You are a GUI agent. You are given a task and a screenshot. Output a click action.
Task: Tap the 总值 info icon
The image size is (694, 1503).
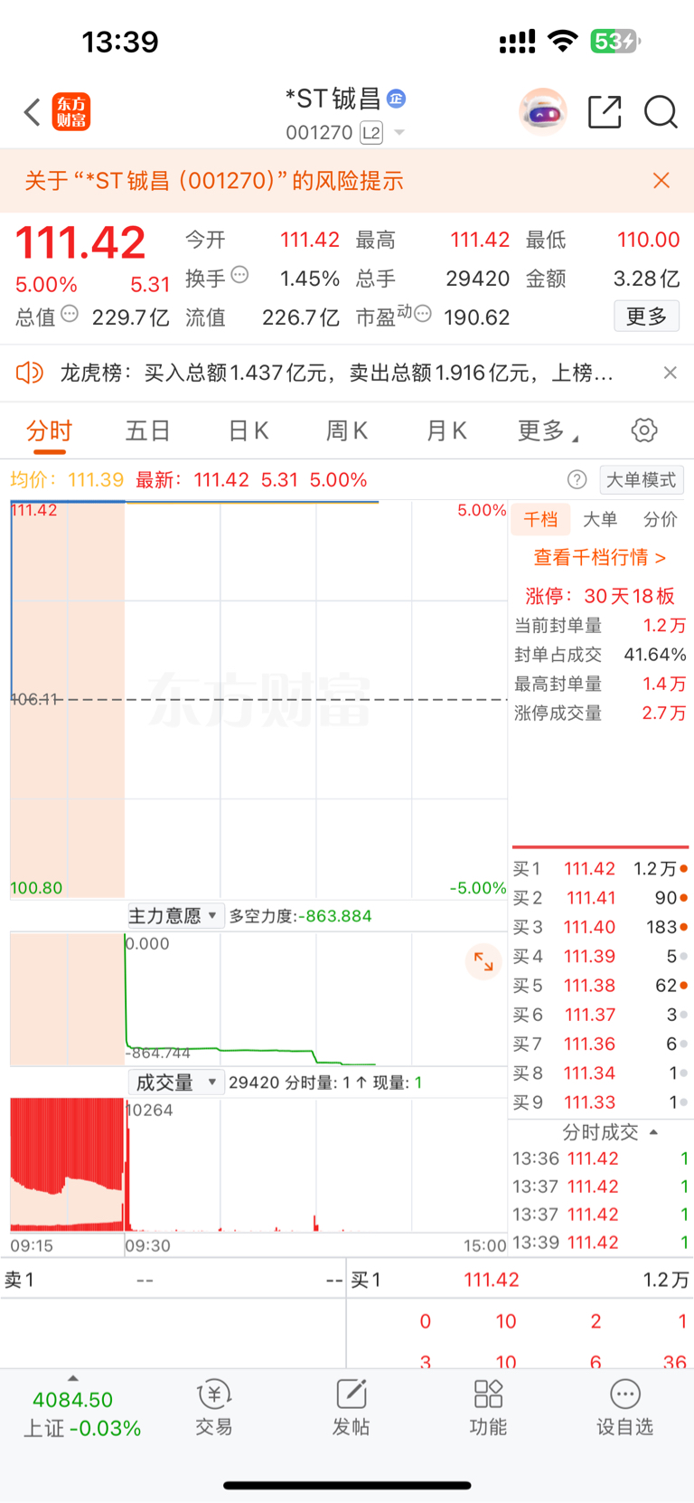click(70, 314)
